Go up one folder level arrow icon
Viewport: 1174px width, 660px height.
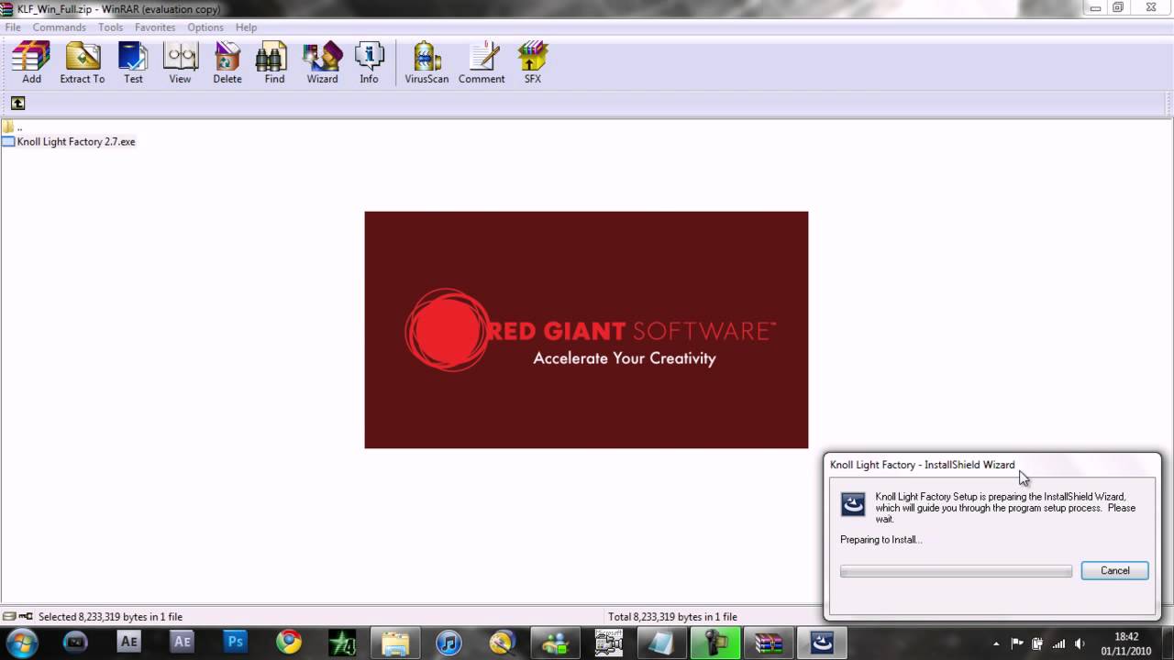[x=17, y=103]
